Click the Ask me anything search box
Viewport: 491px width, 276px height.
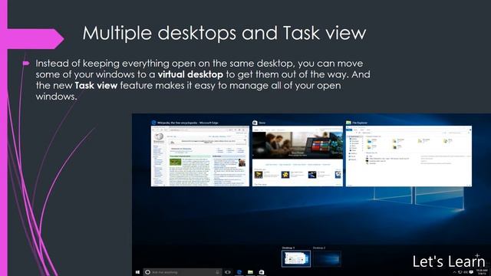coord(183,272)
